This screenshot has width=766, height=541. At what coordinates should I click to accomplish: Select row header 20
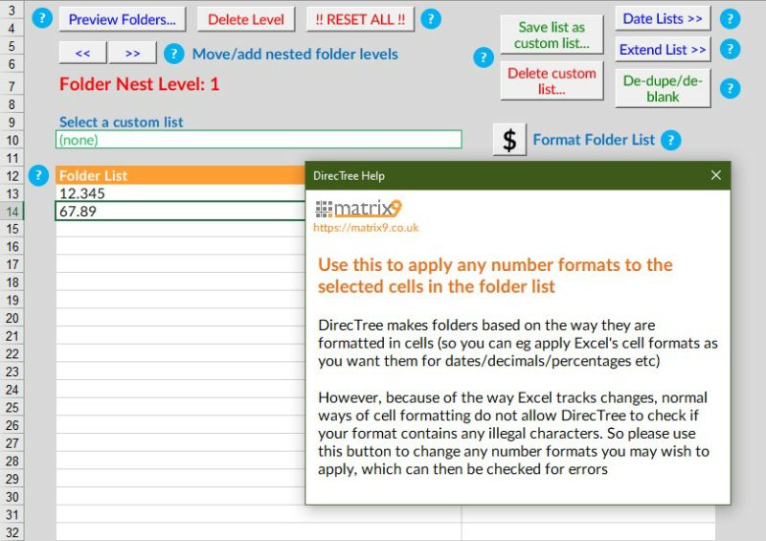[11, 318]
